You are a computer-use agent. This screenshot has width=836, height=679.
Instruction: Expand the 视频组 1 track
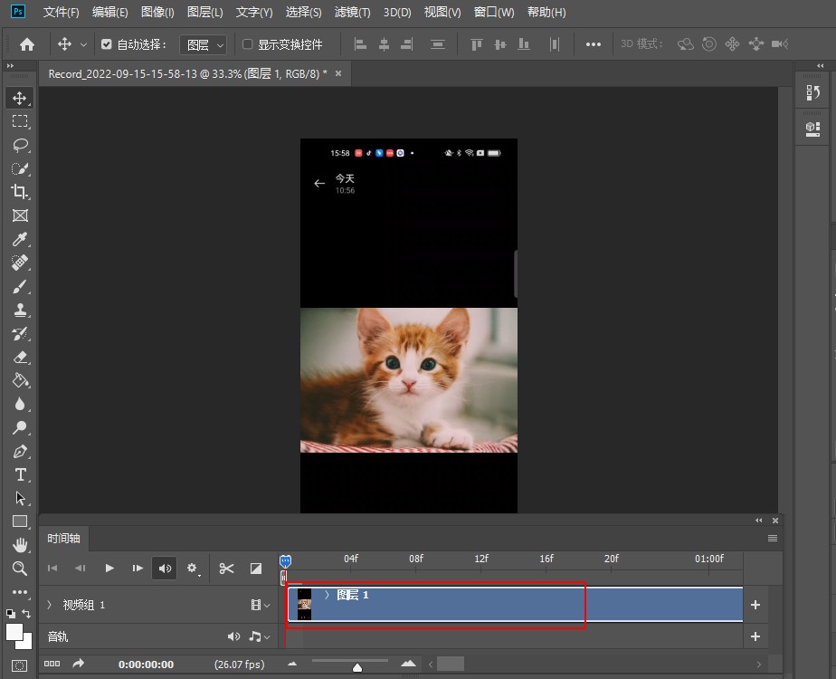(x=50, y=605)
